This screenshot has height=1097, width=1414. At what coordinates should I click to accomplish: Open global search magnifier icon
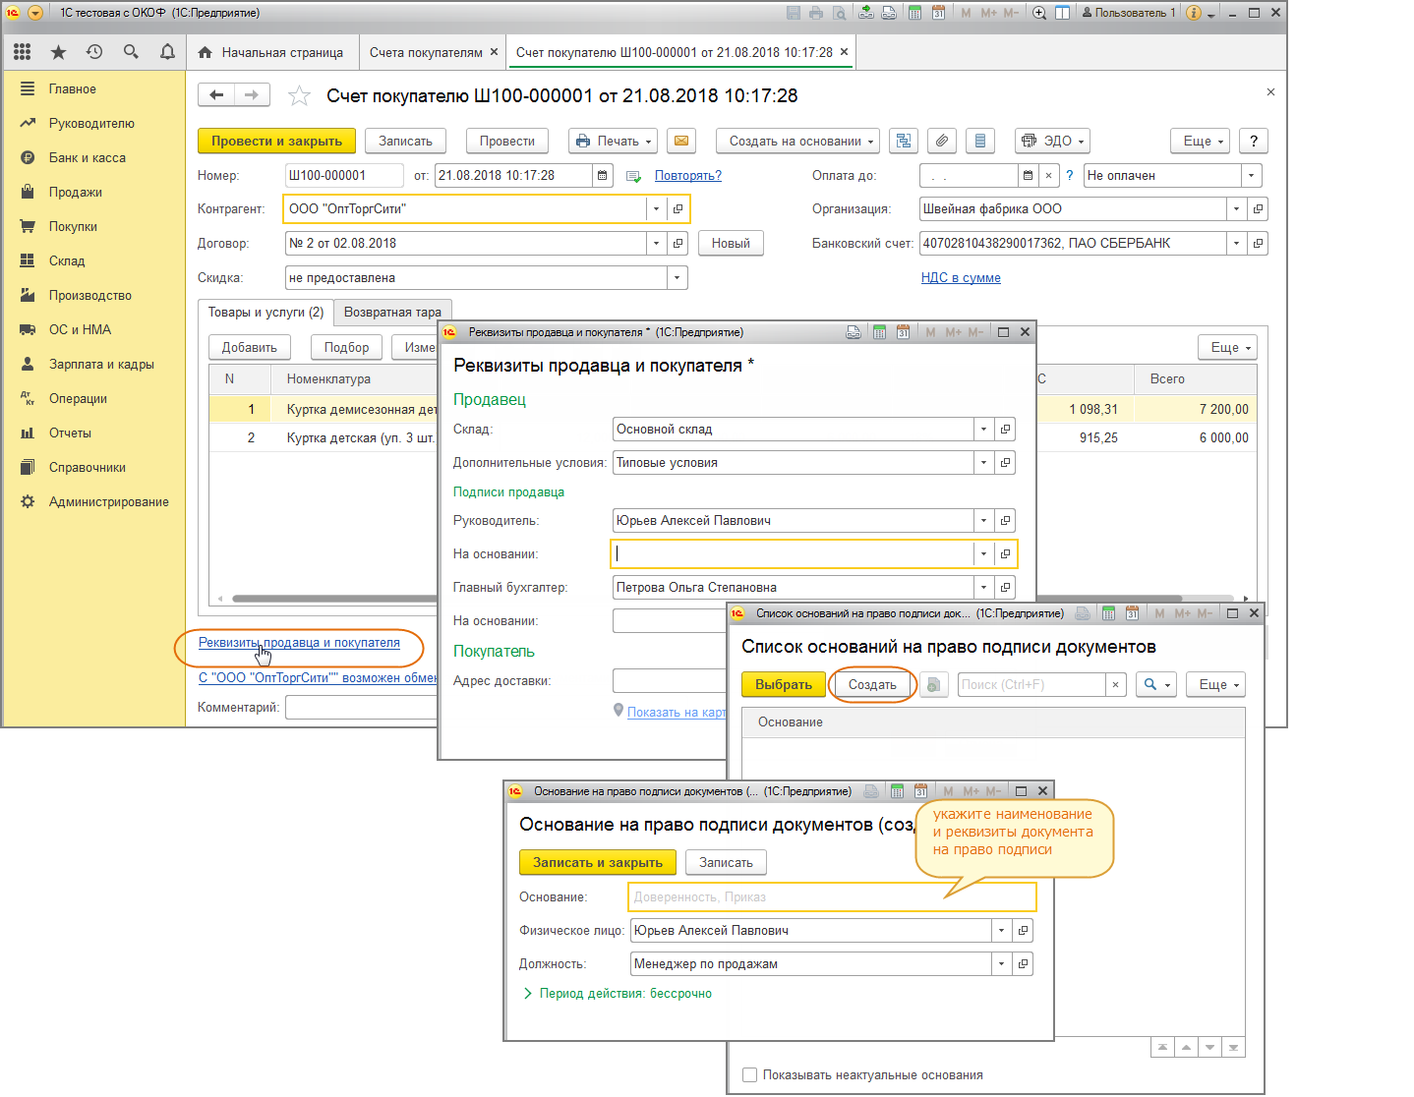[131, 52]
